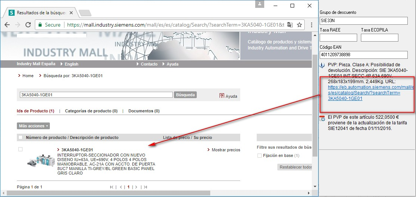Go to previous results page arrow

coord(121,187)
